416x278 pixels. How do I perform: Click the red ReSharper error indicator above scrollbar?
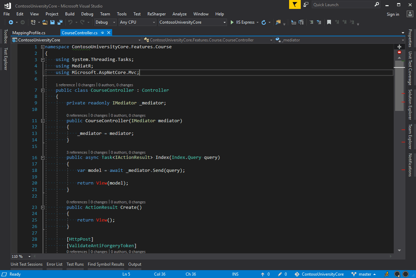tap(399, 52)
